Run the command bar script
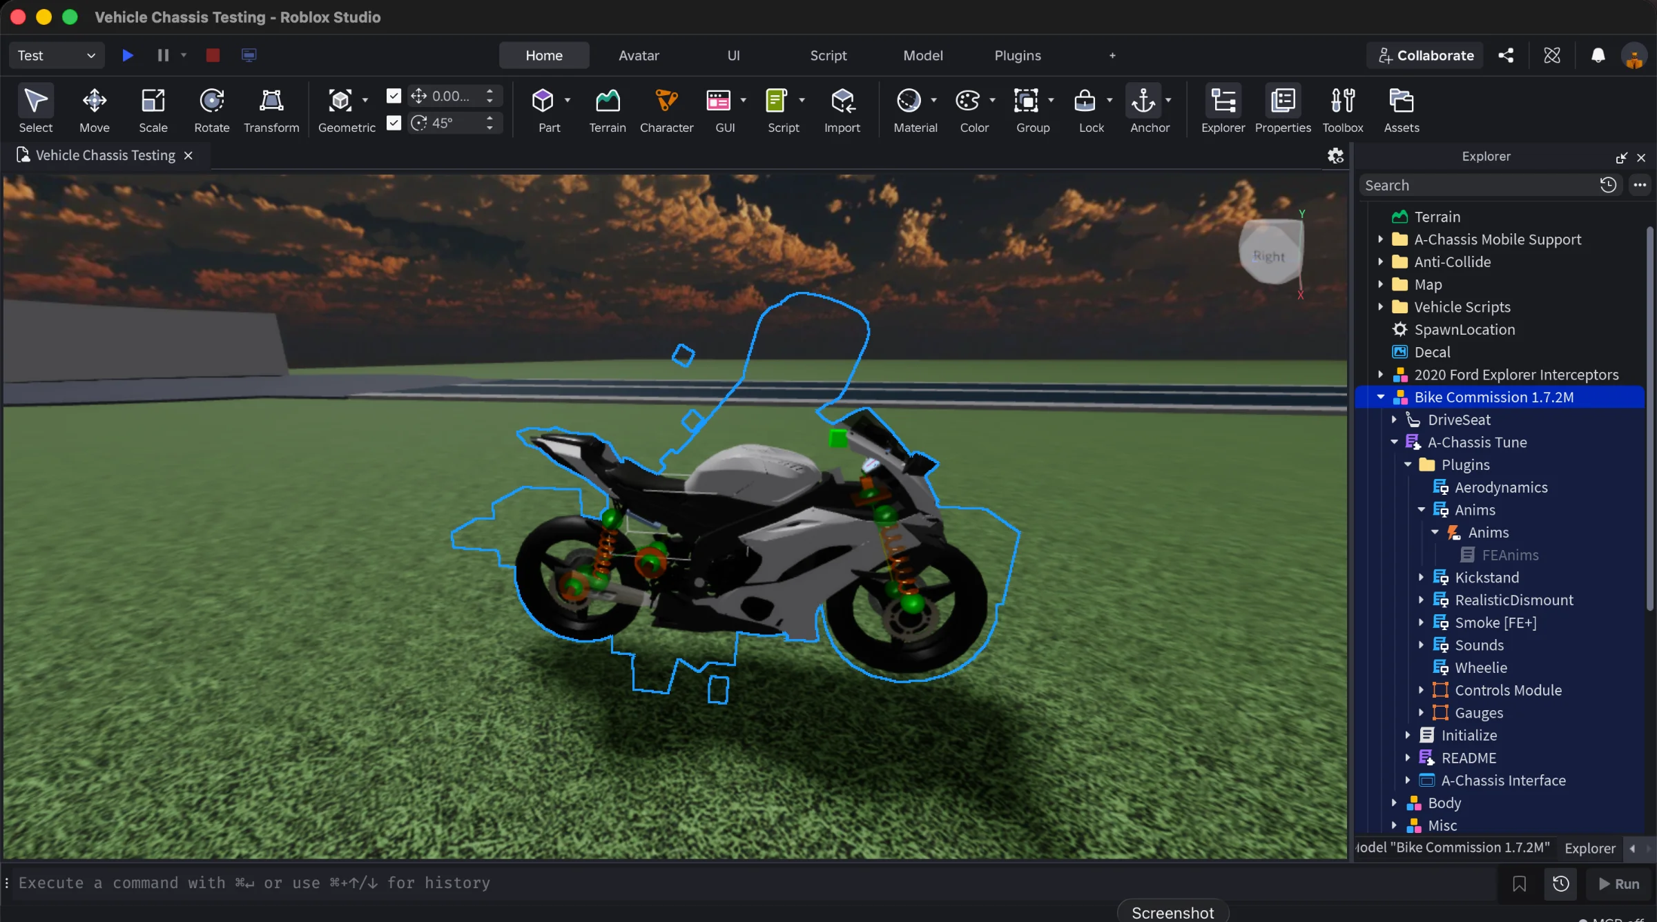1657x922 pixels. click(x=1618, y=883)
